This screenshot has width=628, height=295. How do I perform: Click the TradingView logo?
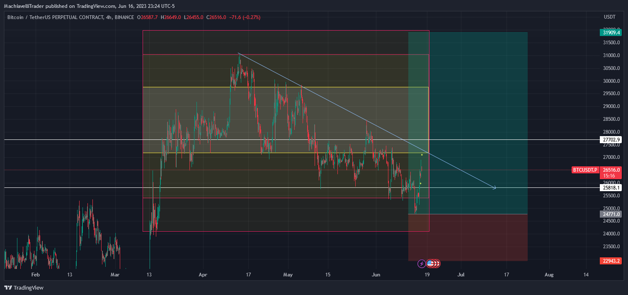24,288
